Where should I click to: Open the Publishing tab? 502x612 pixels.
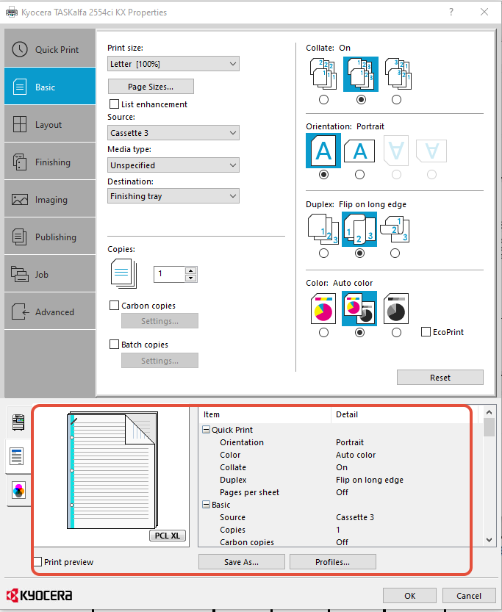(x=50, y=237)
